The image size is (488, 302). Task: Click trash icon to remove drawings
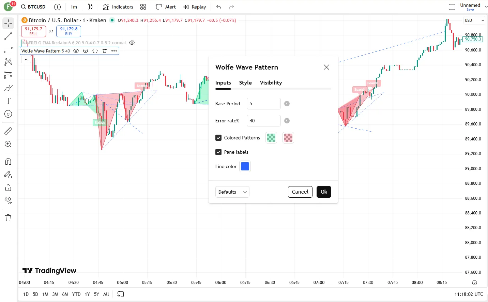tap(8, 218)
